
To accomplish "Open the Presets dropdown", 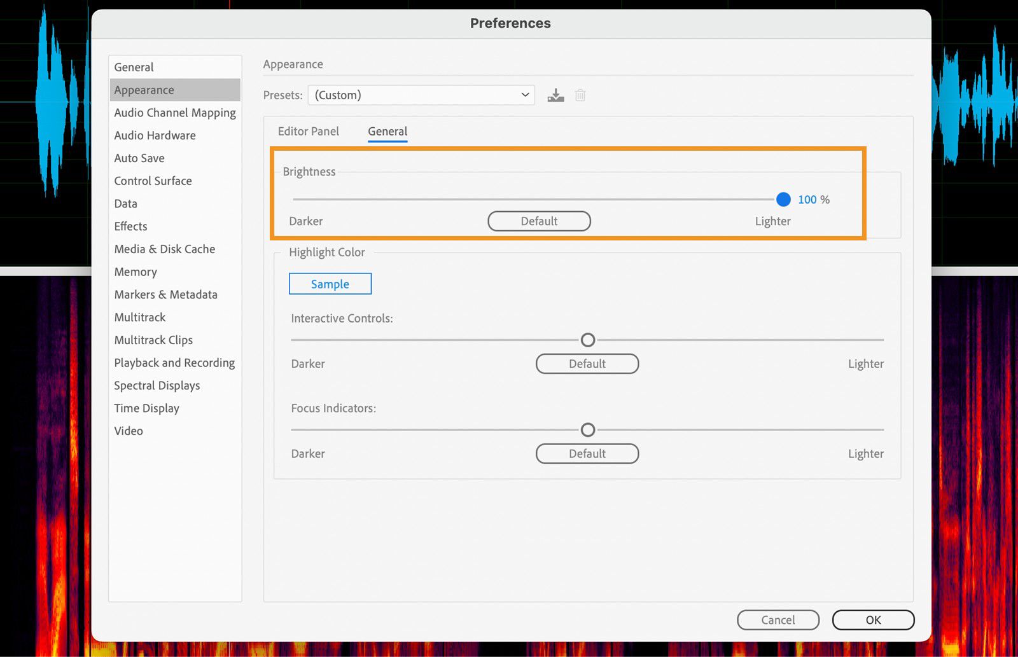I will point(421,95).
